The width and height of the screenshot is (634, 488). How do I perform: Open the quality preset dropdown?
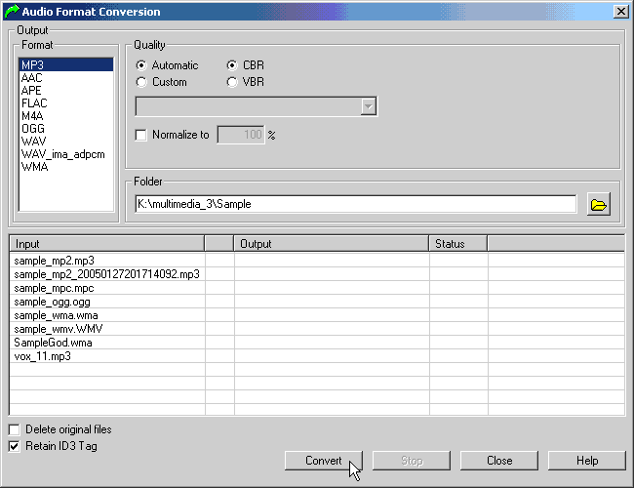369,106
